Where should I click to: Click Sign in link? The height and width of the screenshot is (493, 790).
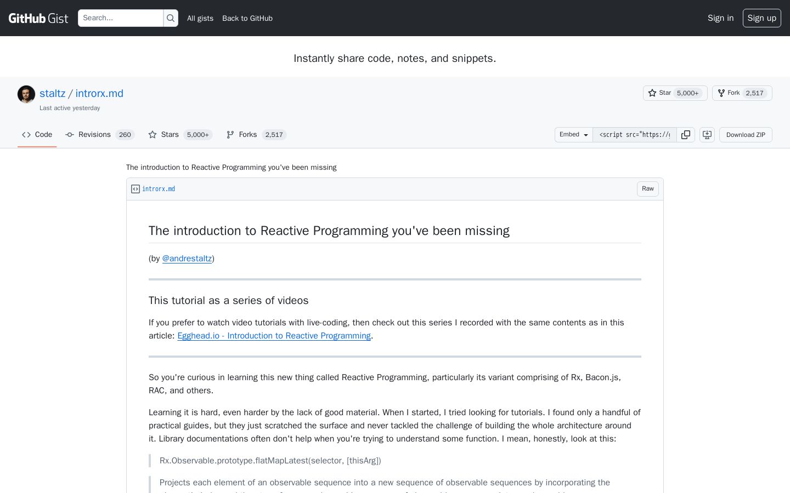(x=720, y=18)
